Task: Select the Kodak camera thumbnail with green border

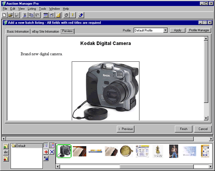Action: 64,151
